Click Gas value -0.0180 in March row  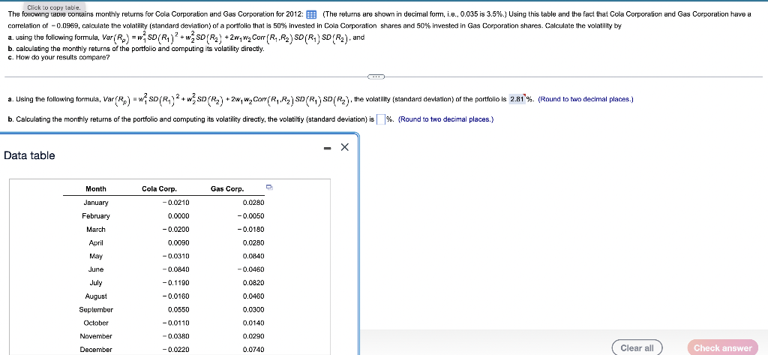(250, 229)
